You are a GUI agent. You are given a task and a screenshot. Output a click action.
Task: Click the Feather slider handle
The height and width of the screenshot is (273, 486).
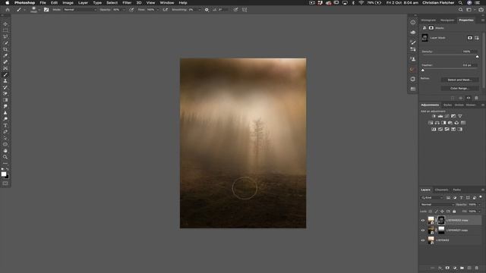click(423, 71)
